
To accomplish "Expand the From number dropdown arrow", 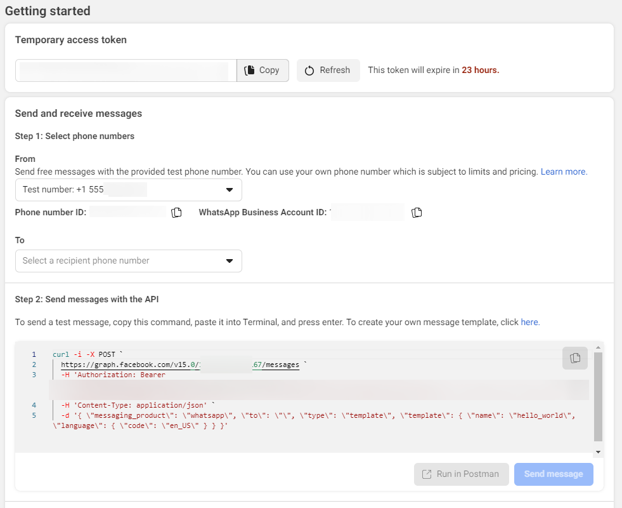I will pos(231,189).
